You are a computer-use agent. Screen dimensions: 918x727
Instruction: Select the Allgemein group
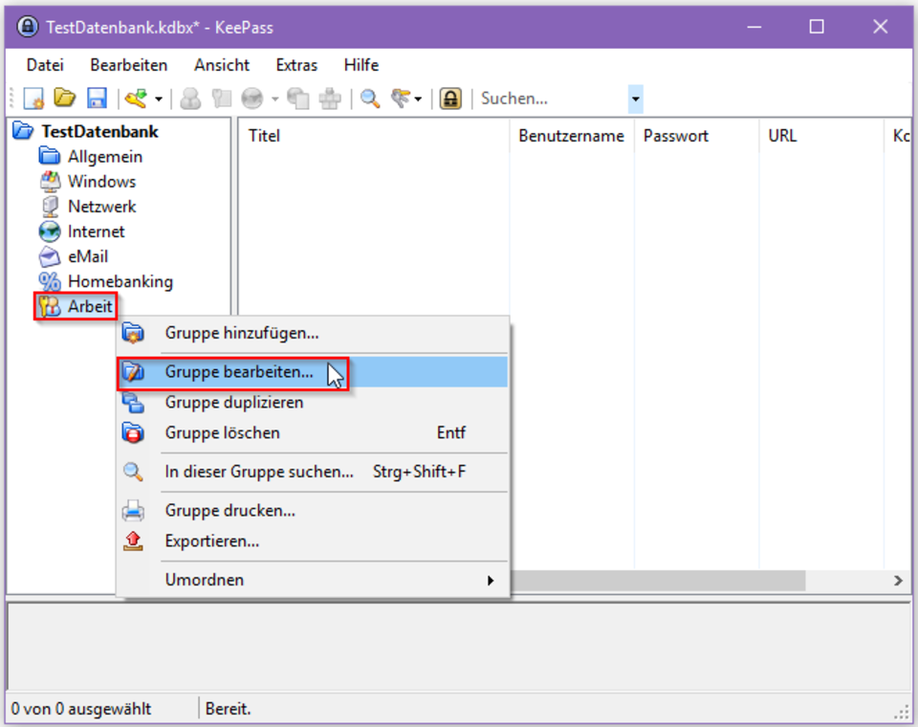105,157
